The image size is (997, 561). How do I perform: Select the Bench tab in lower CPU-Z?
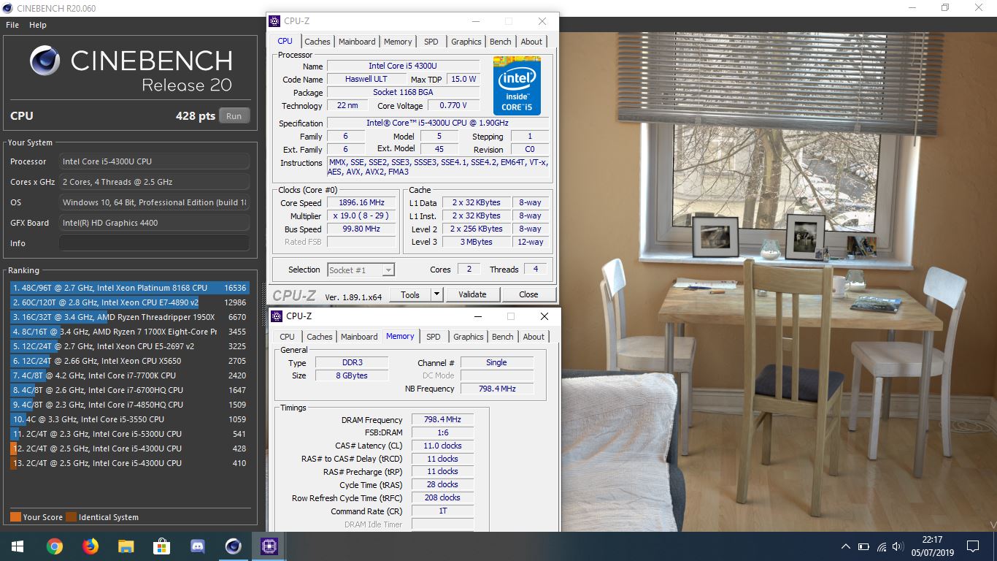(503, 337)
